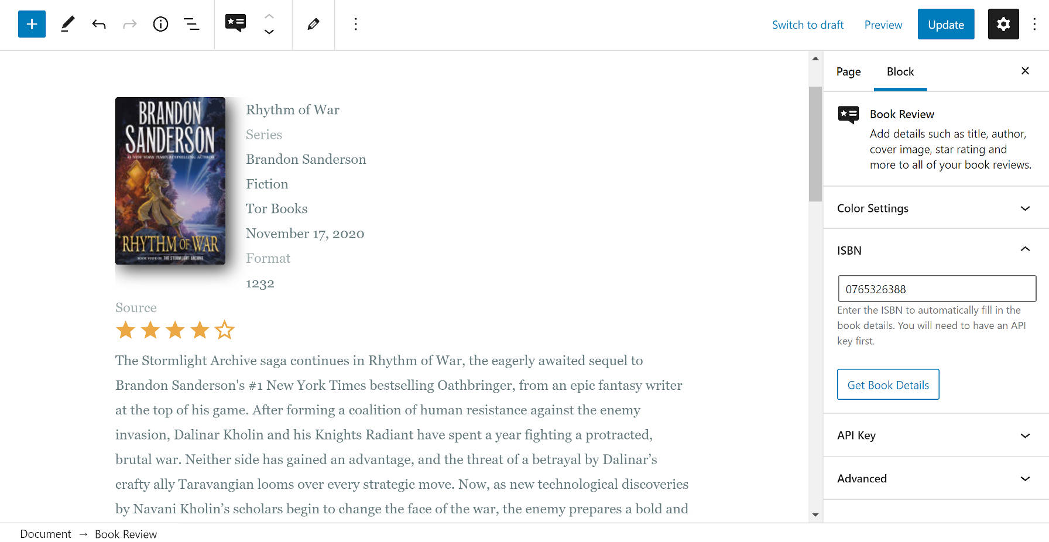Open the block options menu
Screen dimensions: 1049x542
tap(355, 24)
